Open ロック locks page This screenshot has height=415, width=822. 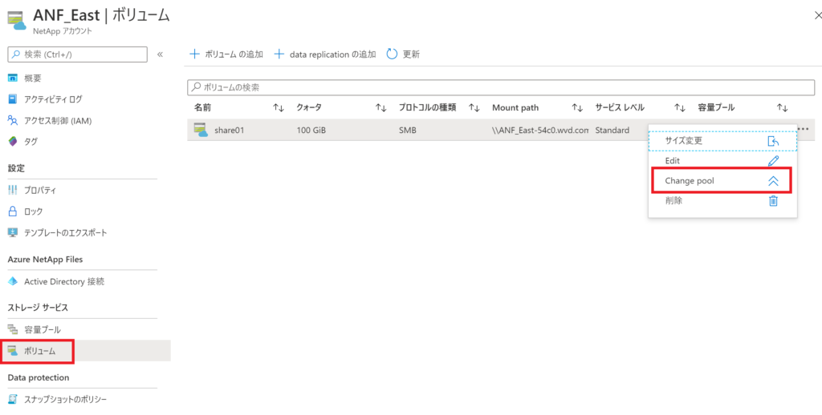34,212
